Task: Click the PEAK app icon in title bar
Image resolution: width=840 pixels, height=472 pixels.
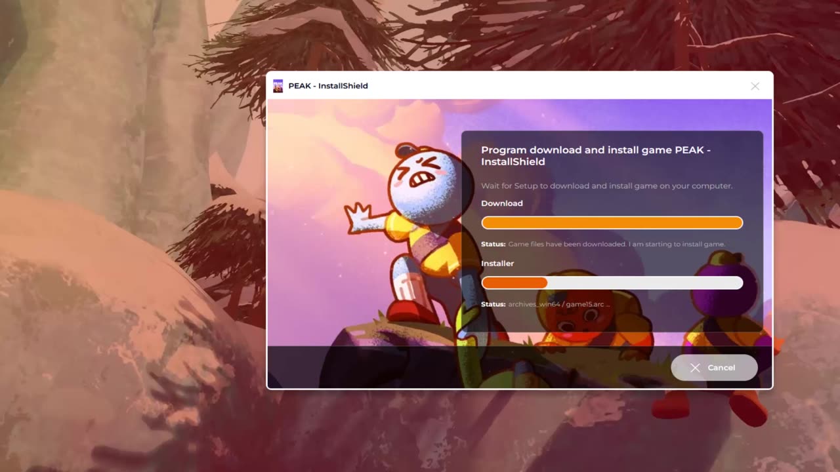Action: (278, 86)
